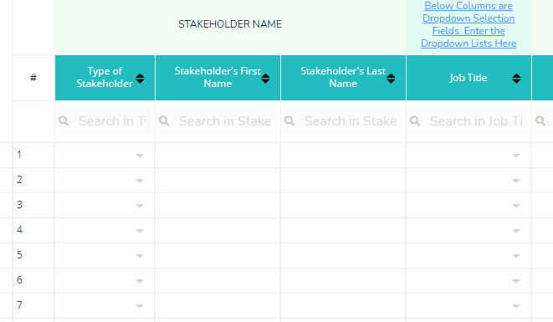The width and height of the screenshot is (553, 322).
Task: Click row number 2
Action: [x=19, y=180]
